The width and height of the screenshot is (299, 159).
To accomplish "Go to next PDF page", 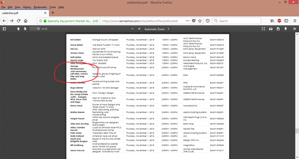I will pos(25,29).
